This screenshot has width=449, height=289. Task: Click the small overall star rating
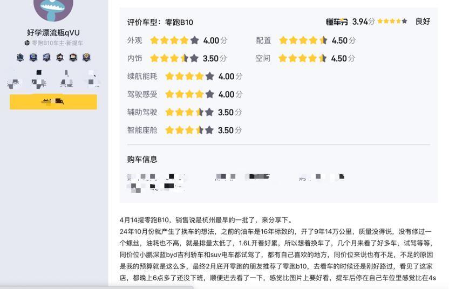click(392, 21)
